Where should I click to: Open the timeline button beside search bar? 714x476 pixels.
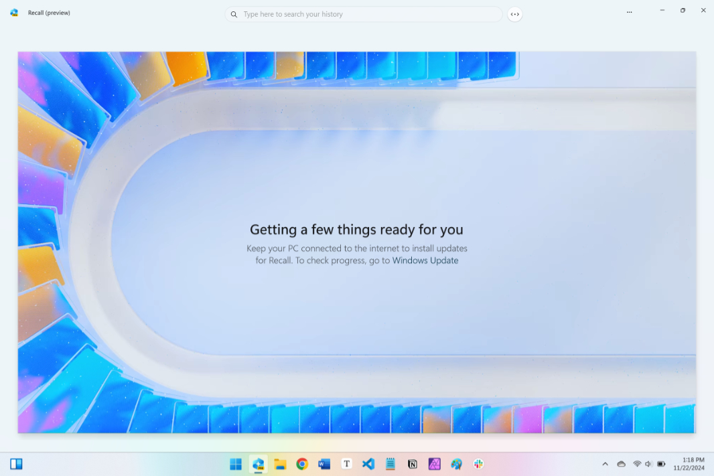(x=514, y=14)
